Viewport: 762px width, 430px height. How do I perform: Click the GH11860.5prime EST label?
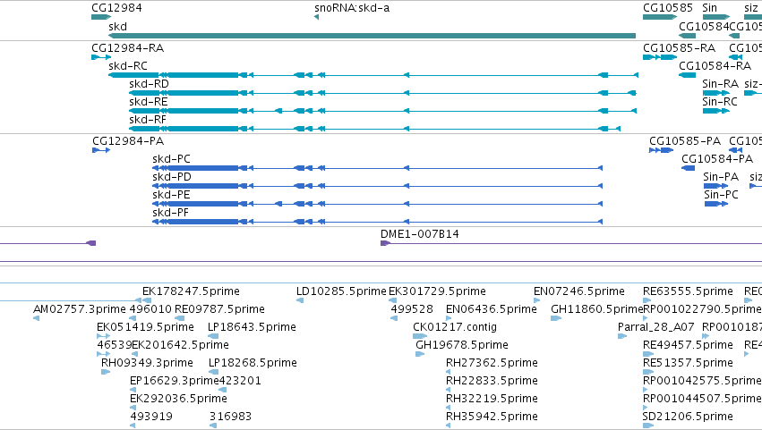click(x=596, y=309)
